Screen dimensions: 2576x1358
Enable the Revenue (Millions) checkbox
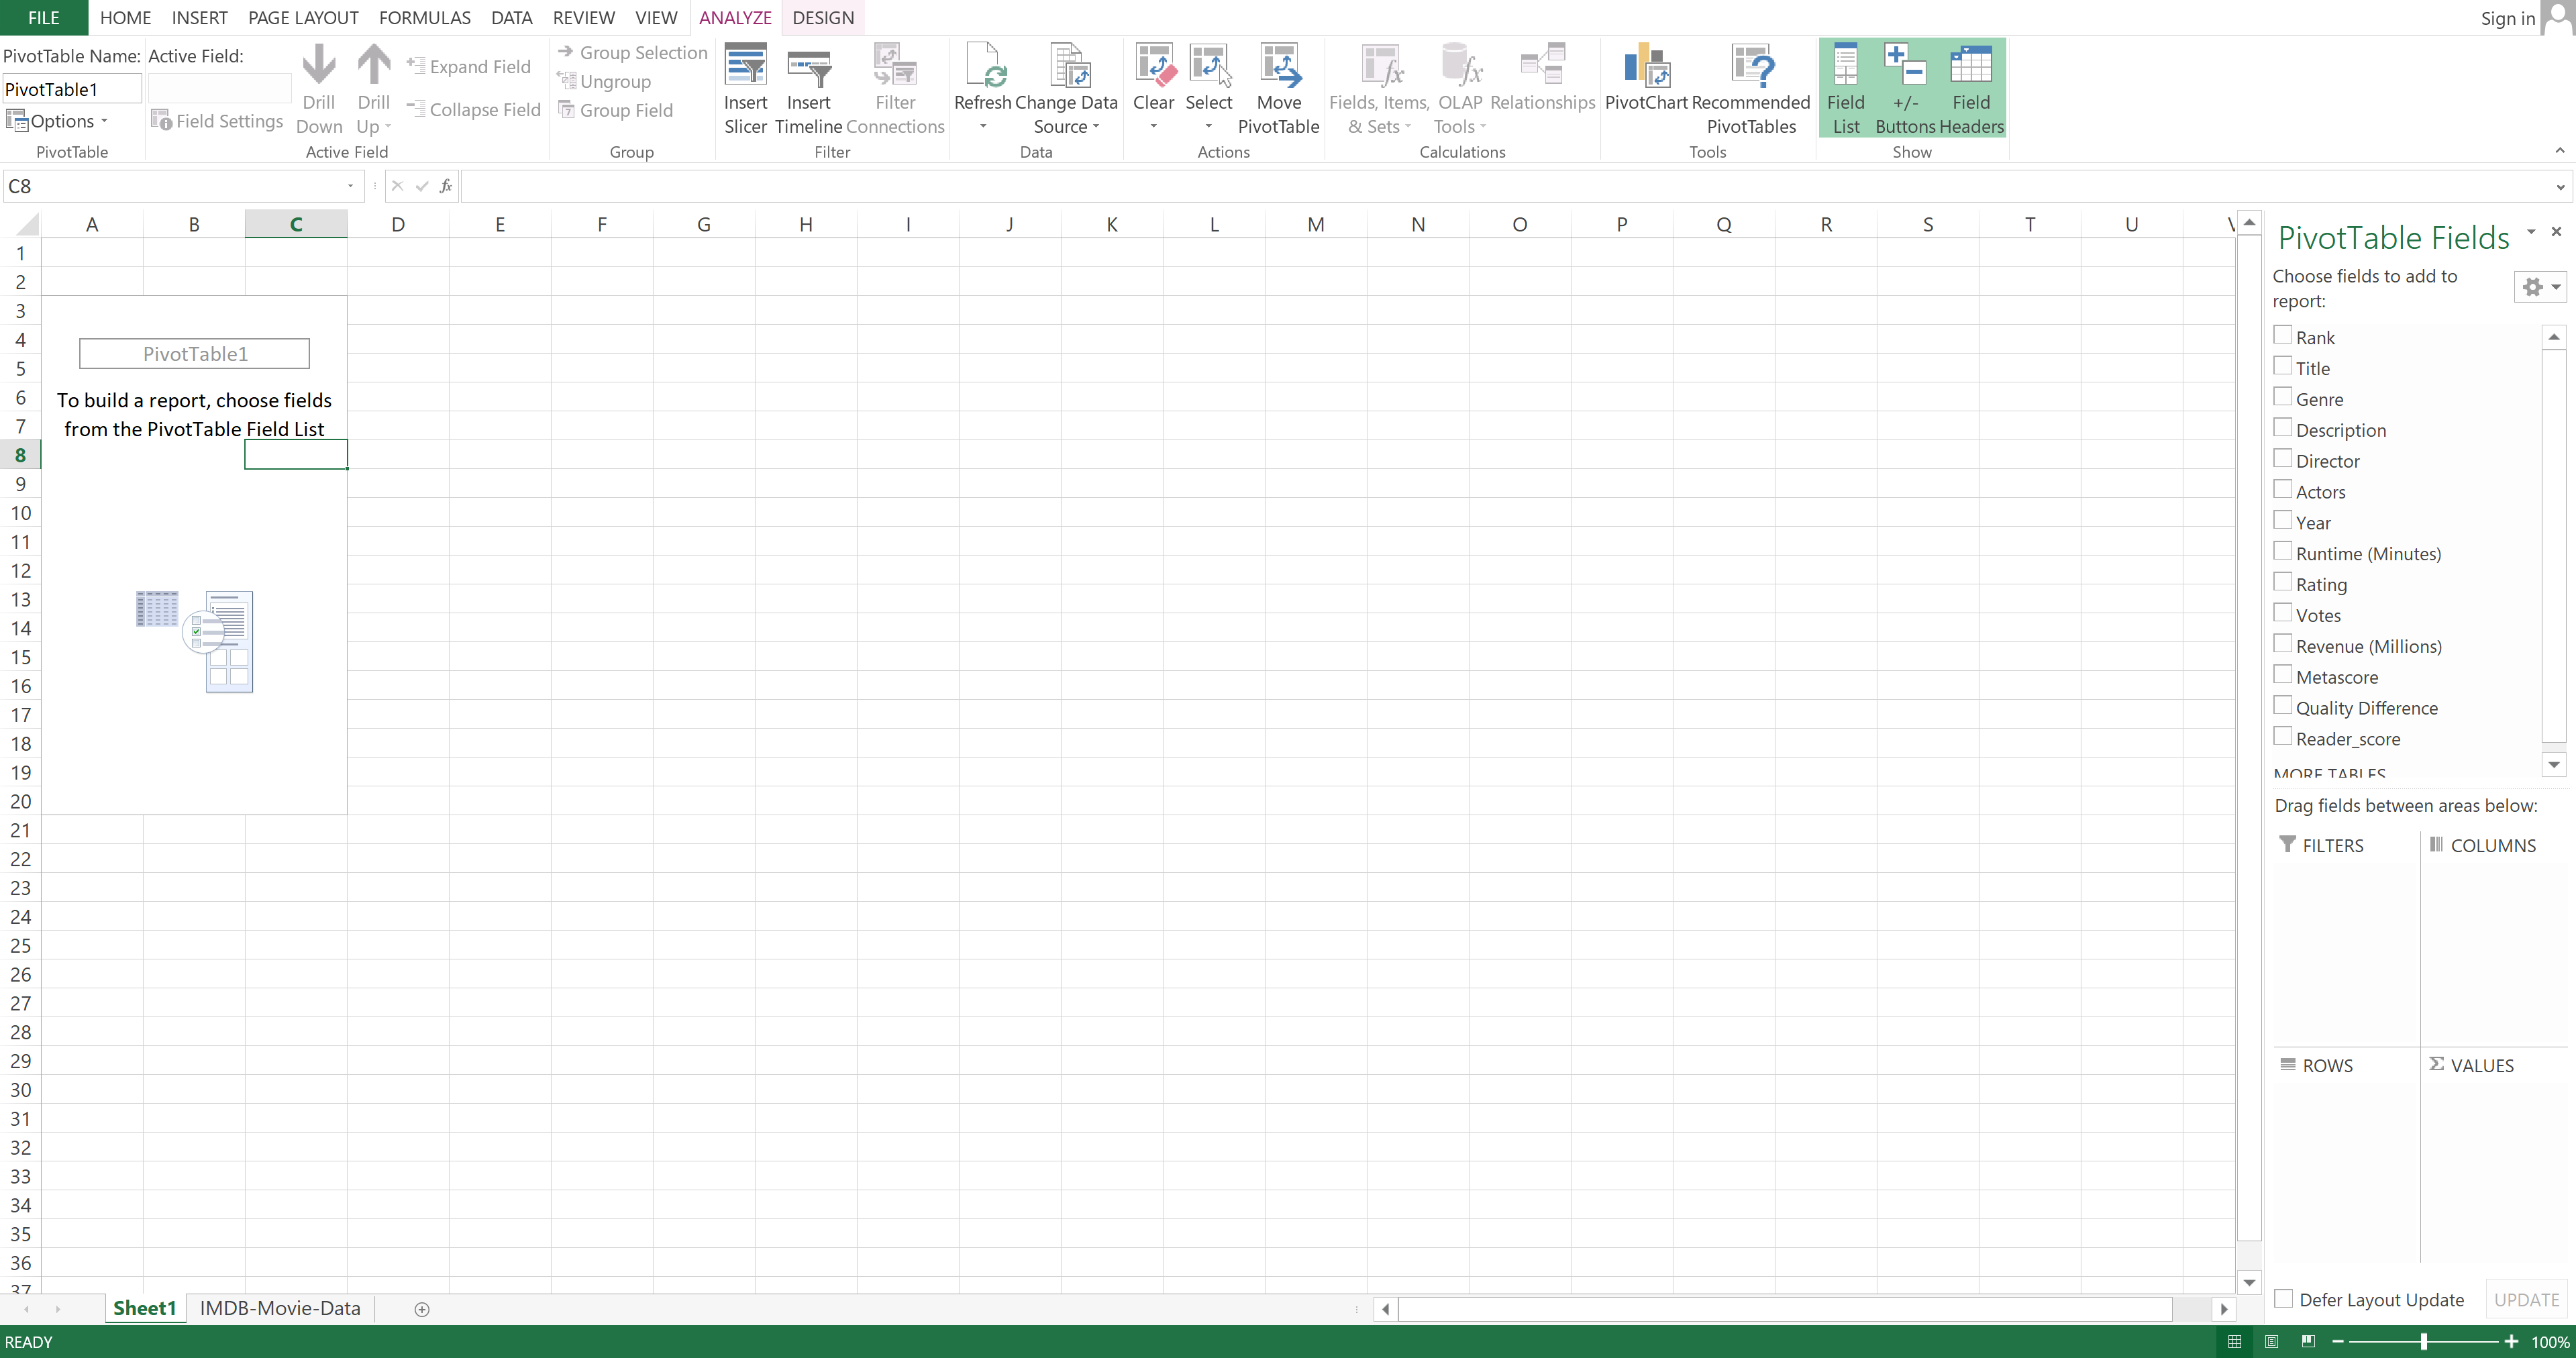coord(2283,644)
